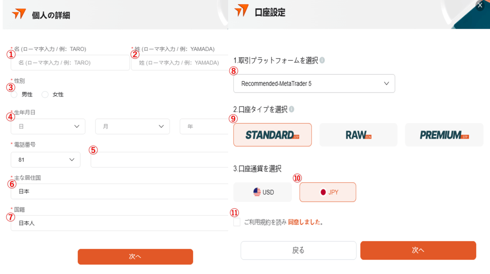Click the info icon beside platform selection heading
The image size is (490, 274).
pos(322,60)
